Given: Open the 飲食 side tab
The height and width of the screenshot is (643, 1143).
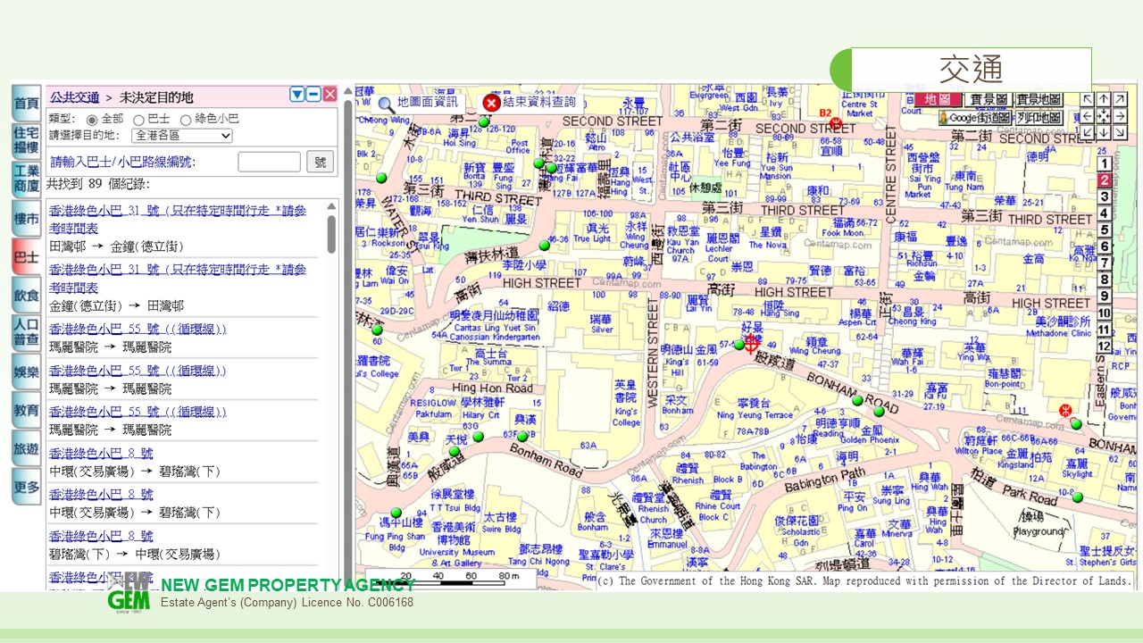Looking at the screenshot, I should click(26, 295).
